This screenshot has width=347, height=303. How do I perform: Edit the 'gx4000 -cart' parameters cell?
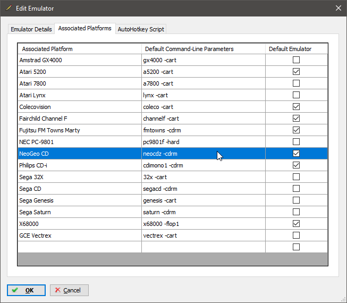[204, 60]
